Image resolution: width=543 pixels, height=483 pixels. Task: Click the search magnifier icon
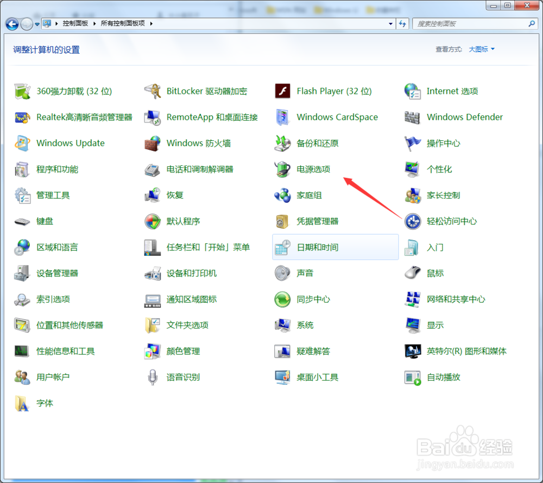tap(532, 23)
